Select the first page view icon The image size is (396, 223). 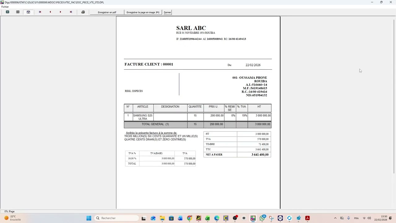[x=7, y=12]
